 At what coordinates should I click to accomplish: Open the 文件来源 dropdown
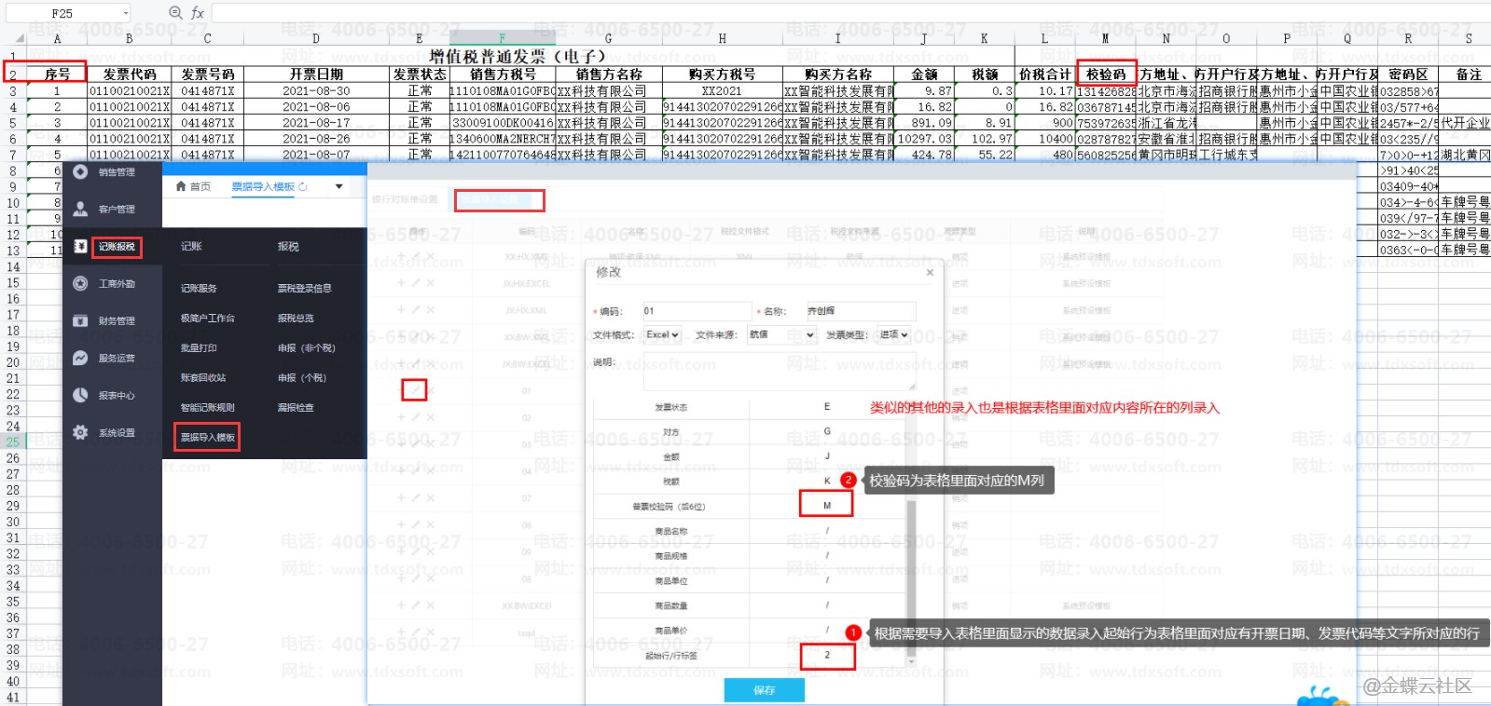781,334
